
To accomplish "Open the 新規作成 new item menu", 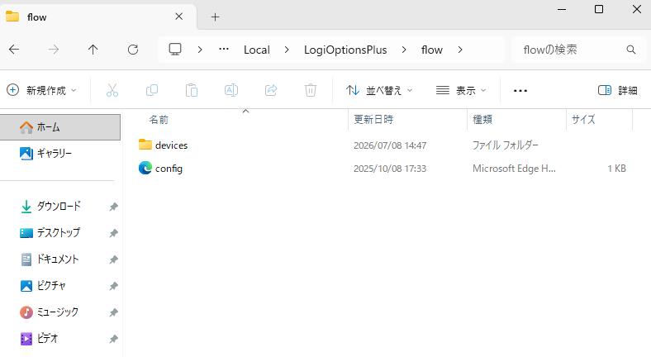I will pos(42,90).
